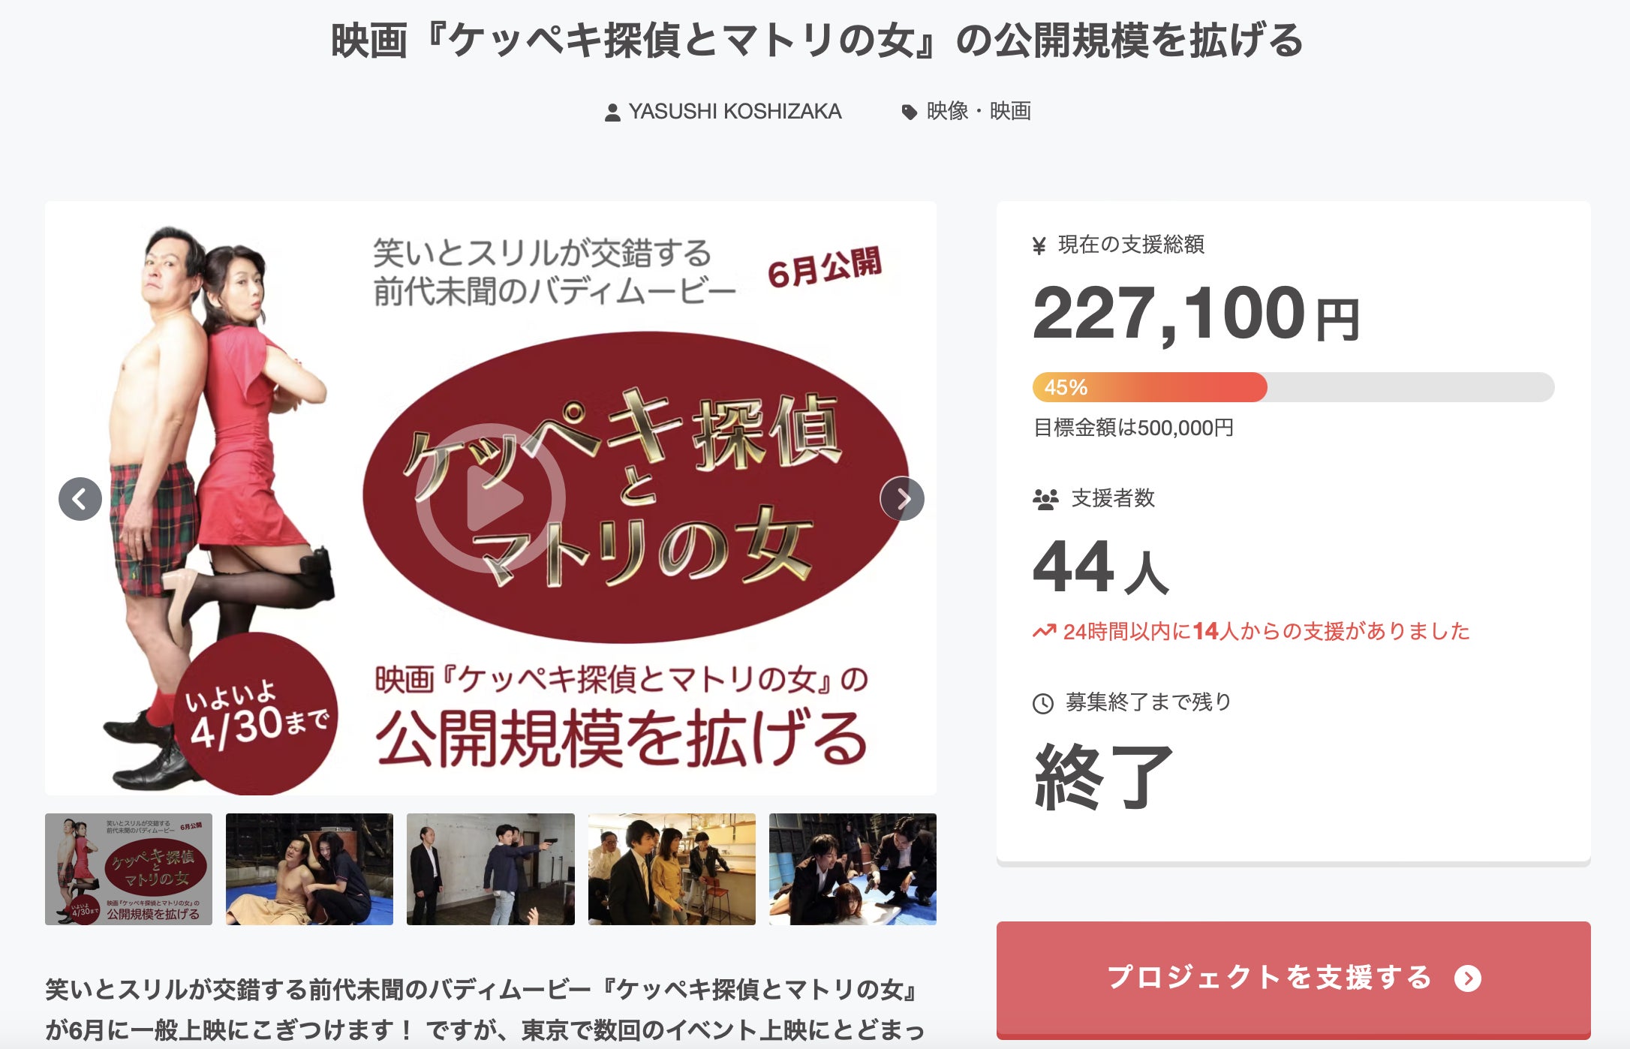Go to previous slide in the carousel
Screen dimensions: 1630x1049
coord(80,499)
